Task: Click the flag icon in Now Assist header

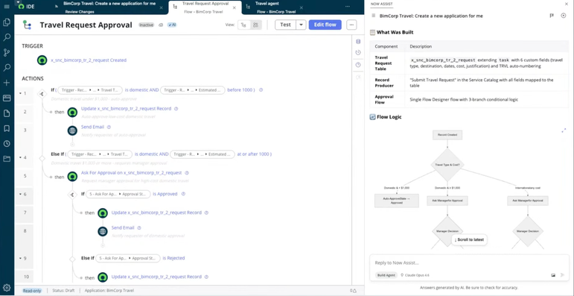Action: (x=552, y=16)
